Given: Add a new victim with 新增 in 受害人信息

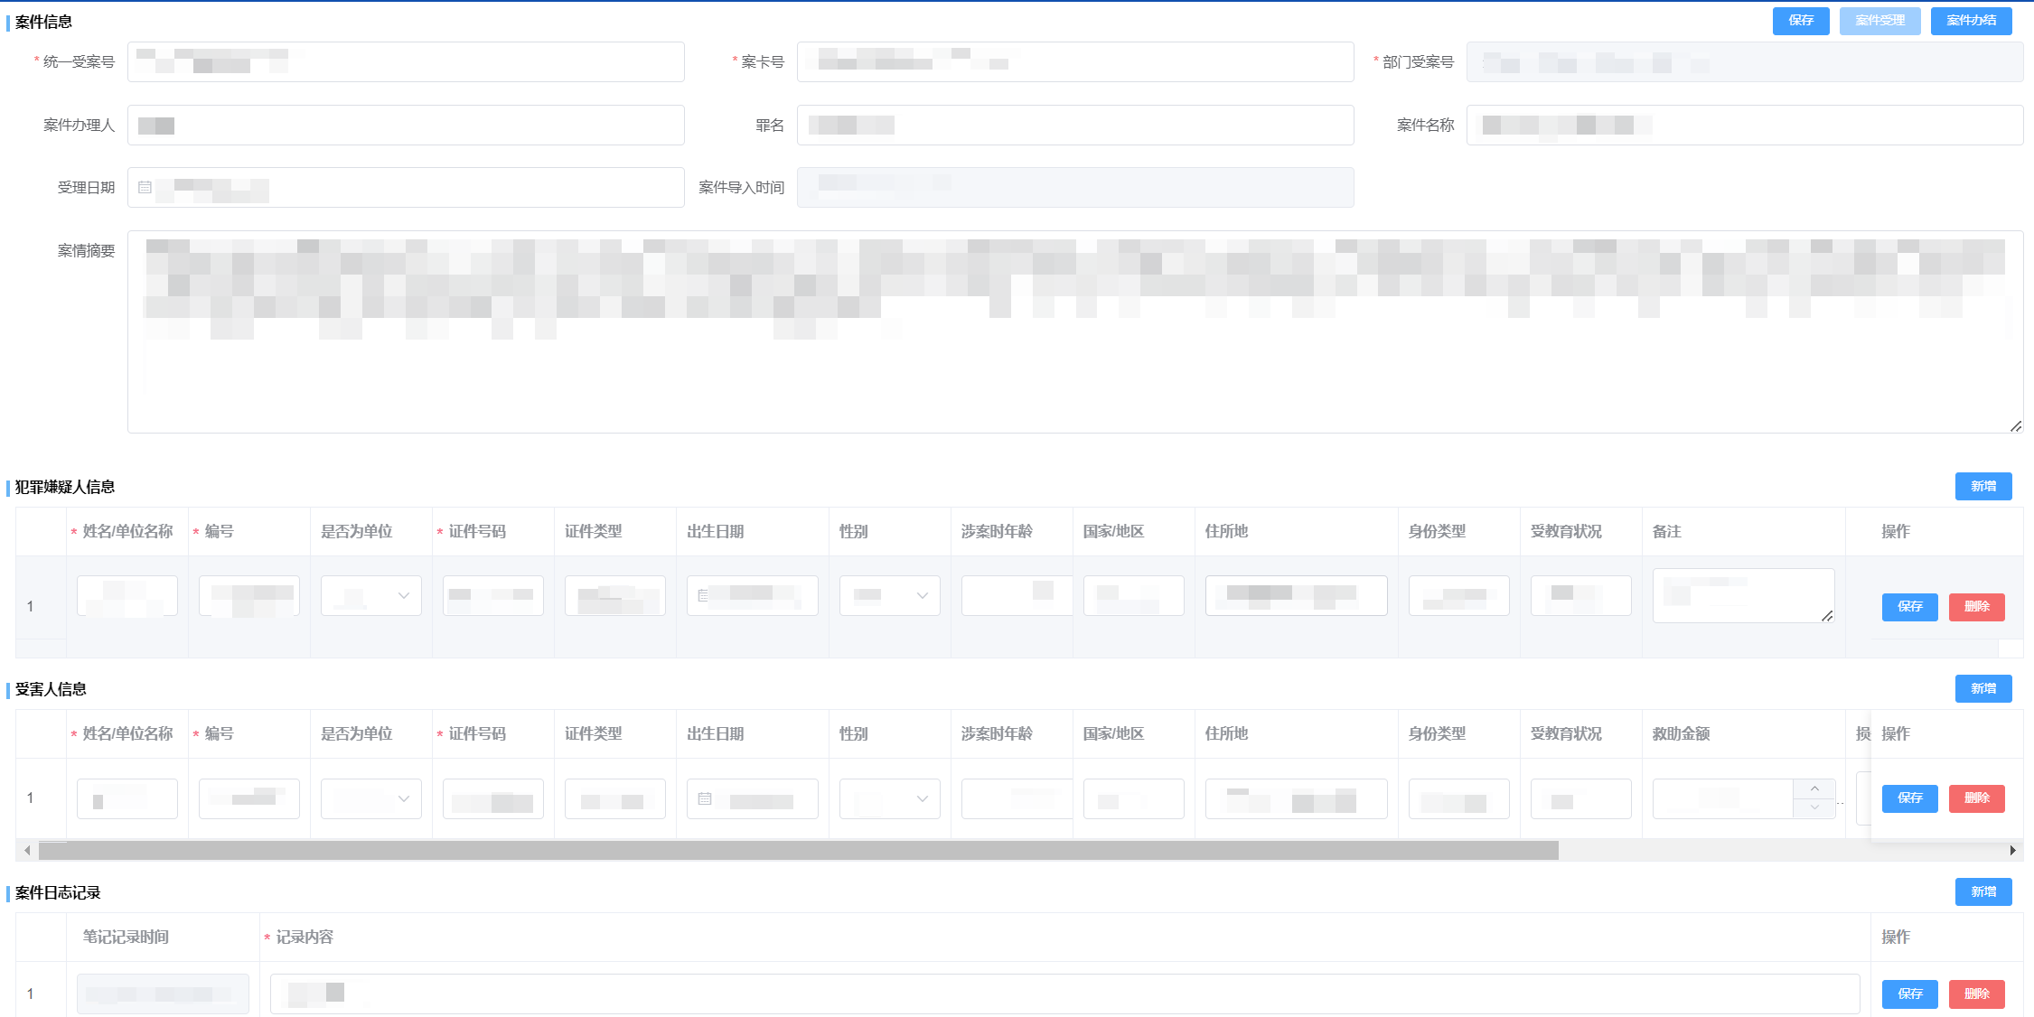Looking at the screenshot, I should click(1983, 688).
